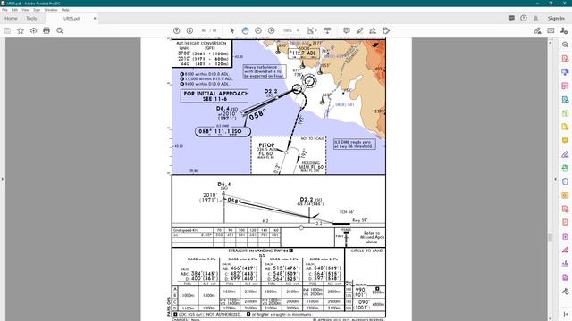Open the Sign menu
572x321 pixels.
(37, 10)
